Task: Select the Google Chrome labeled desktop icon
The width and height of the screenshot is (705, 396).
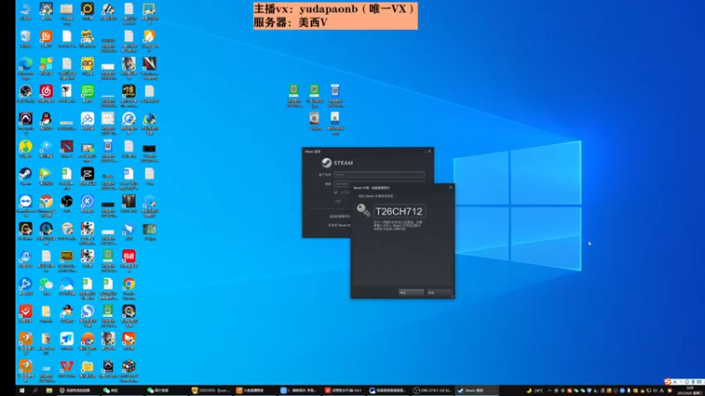Action: pyautogui.click(x=129, y=289)
